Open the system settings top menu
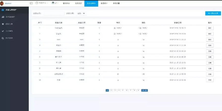This screenshot has width=222, height=111. click(x=116, y=3)
